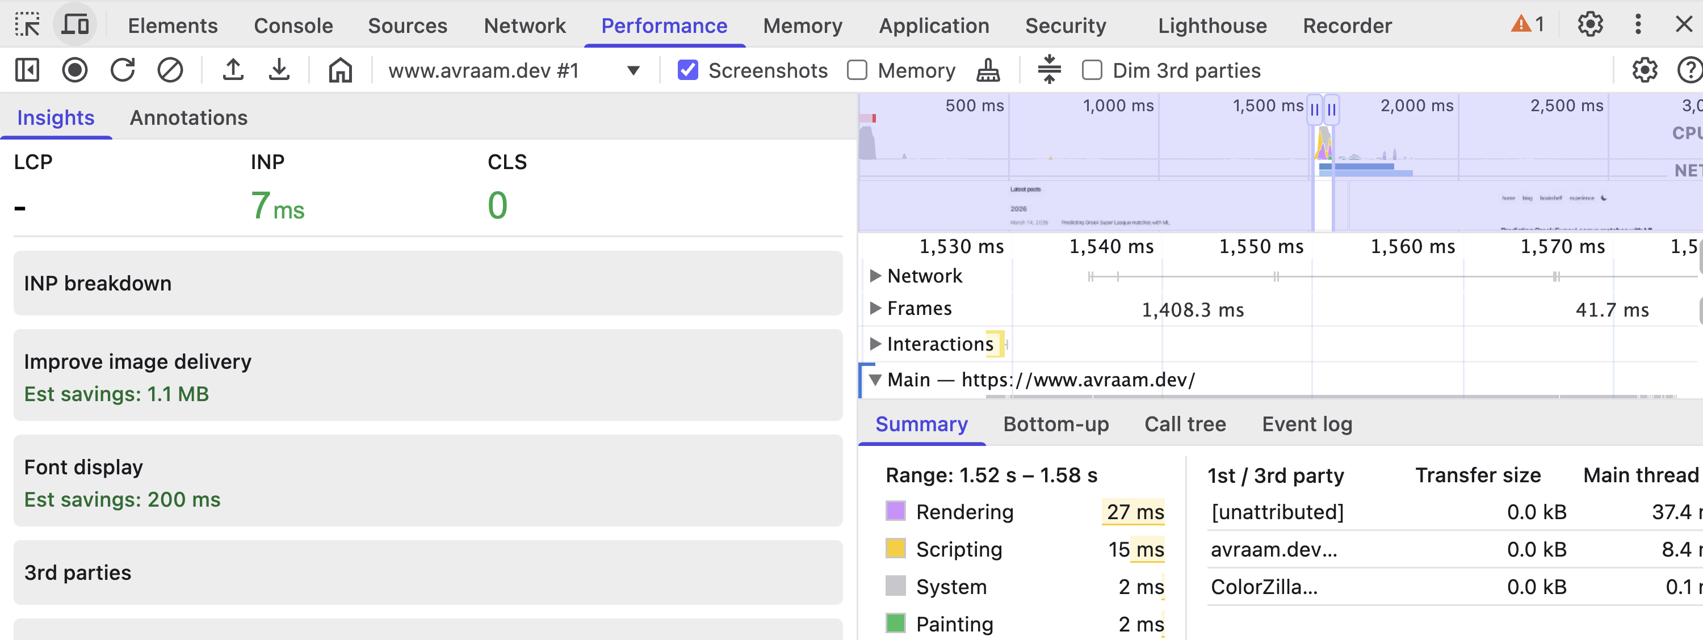Switch to the Lighthouse panel

pos(1211,25)
